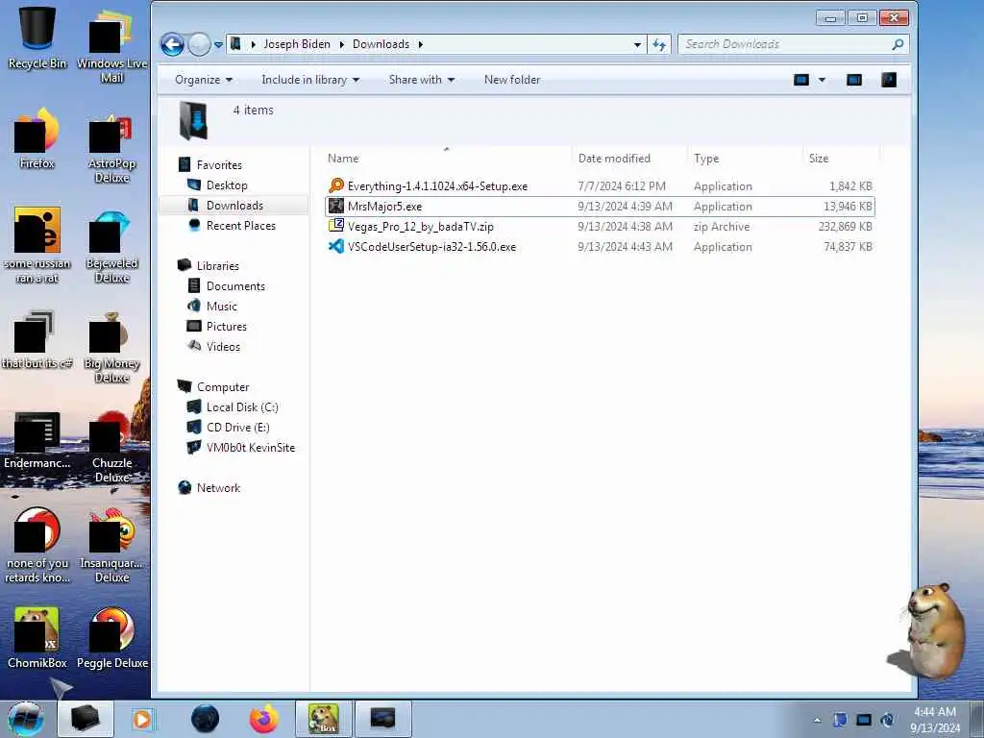Expand the arrow after Downloads in breadcrumb
984x738 pixels.
pyautogui.click(x=420, y=44)
